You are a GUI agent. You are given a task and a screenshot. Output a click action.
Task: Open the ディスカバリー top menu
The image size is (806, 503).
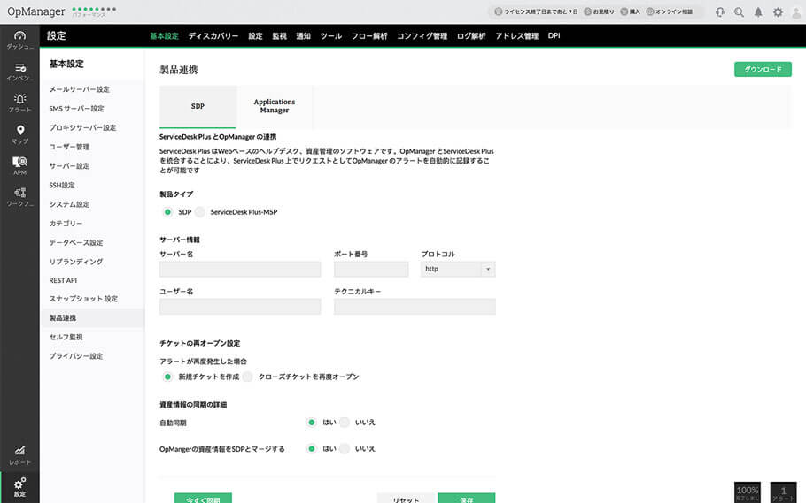(213, 36)
